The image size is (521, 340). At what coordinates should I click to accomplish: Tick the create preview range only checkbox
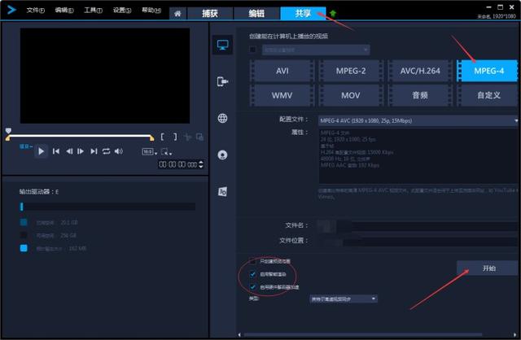(x=253, y=261)
